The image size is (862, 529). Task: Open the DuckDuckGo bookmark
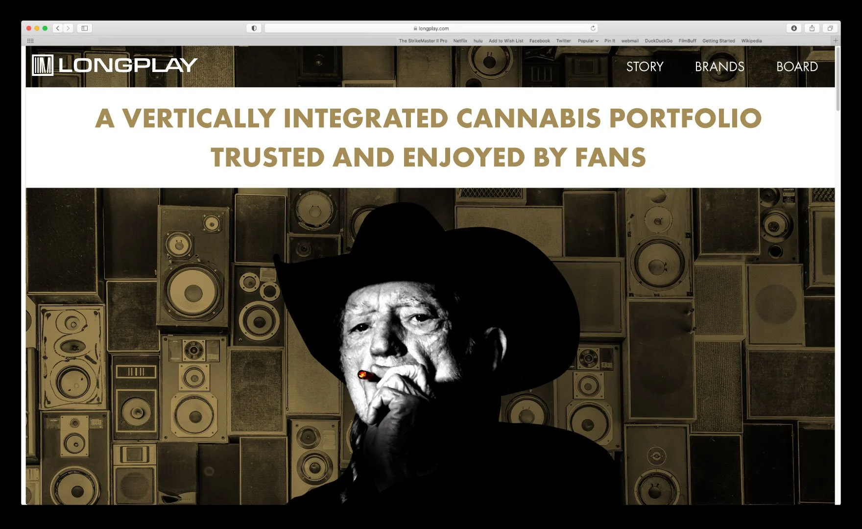(658, 41)
